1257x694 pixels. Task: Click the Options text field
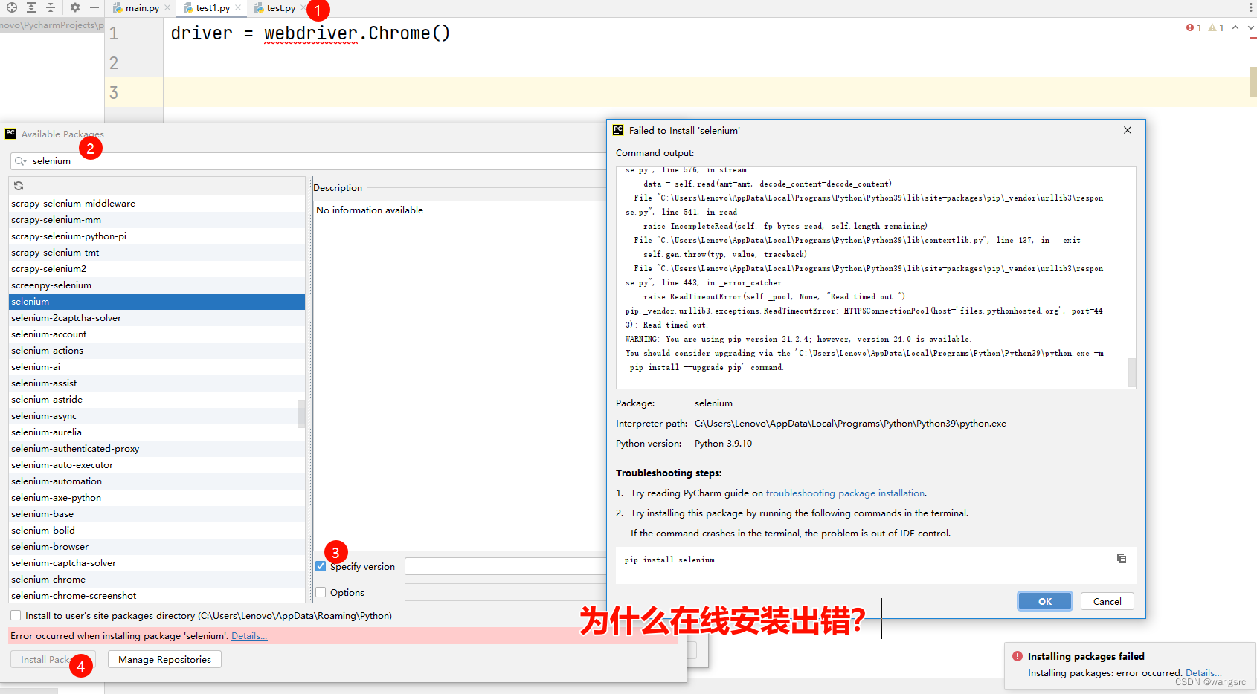pos(506,592)
